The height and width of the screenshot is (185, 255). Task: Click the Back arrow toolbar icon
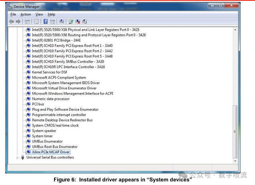click(12, 22)
